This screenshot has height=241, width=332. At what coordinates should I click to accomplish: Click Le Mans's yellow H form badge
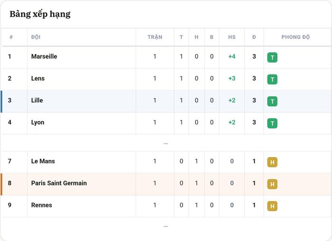pyautogui.click(x=272, y=162)
